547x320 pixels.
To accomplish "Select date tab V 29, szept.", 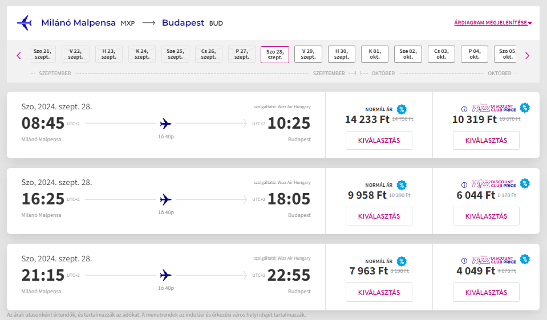I will (x=308, y=54).
